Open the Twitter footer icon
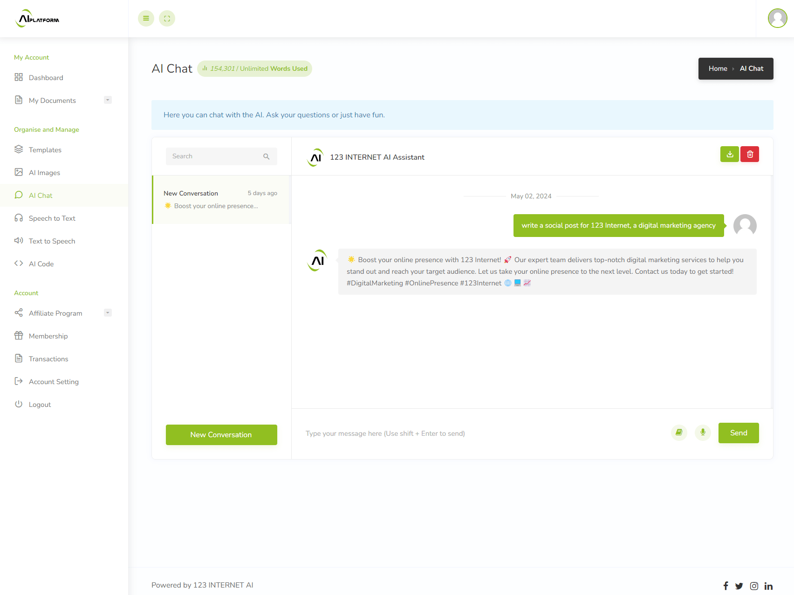794x595 pixels. coord(739,586)
